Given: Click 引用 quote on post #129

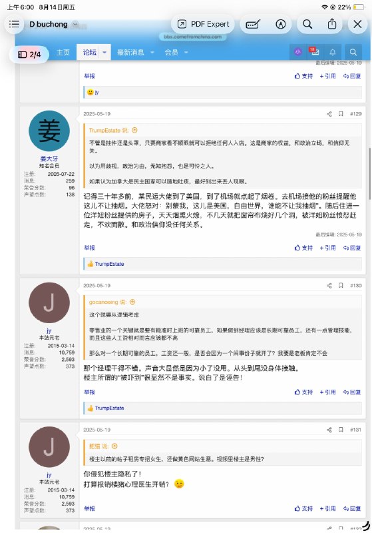Looking at the screenshot, I should click(x=327, y=248).
